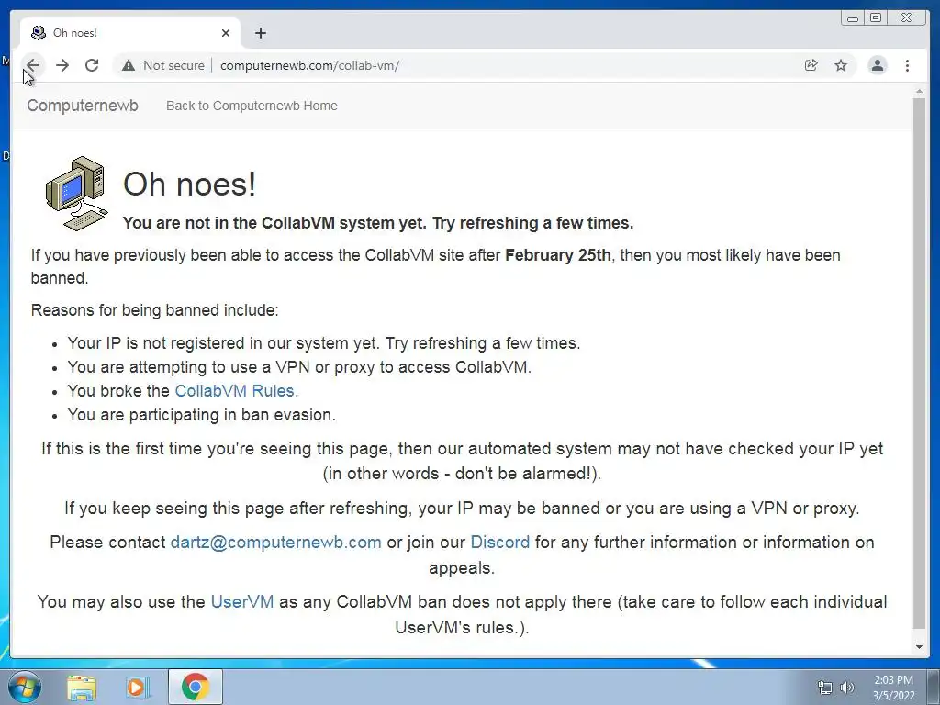Close the Oh noes! tab

(226, 33)
